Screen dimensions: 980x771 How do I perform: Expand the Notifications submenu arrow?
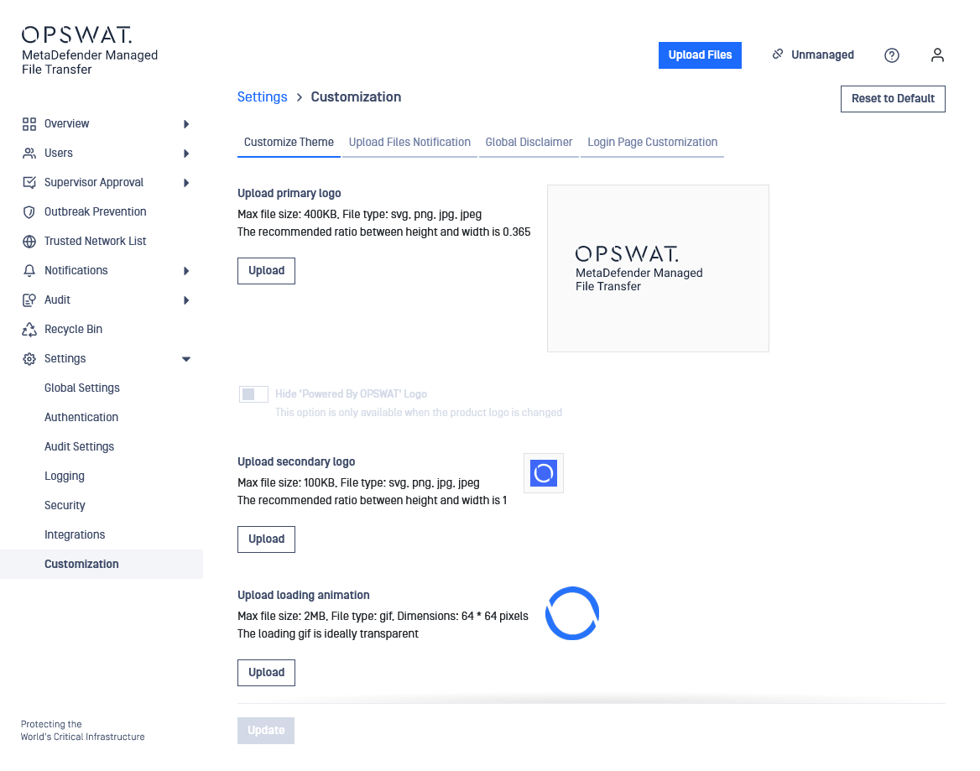point(186,270)
